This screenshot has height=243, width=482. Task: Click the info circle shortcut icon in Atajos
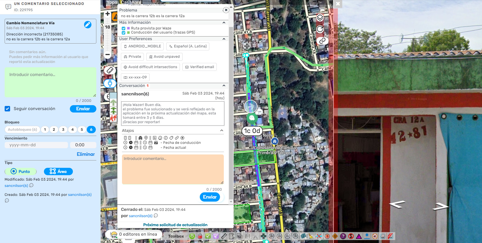click(166, 138)
